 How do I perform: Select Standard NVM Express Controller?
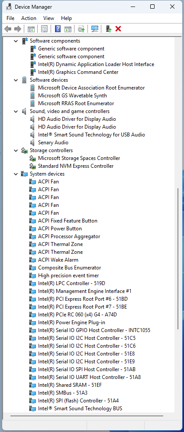[x=76, y=166]
